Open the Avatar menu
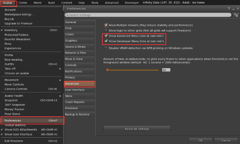Image resolution: width=240 pixels, height=144 pixels. (x=8, y=3)
